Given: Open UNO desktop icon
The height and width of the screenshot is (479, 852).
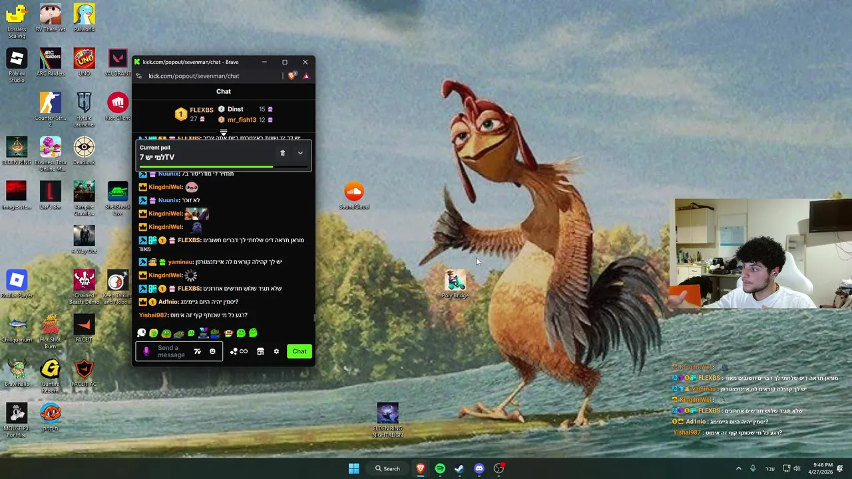Looking at the screenshot, I should pos(84,63).
